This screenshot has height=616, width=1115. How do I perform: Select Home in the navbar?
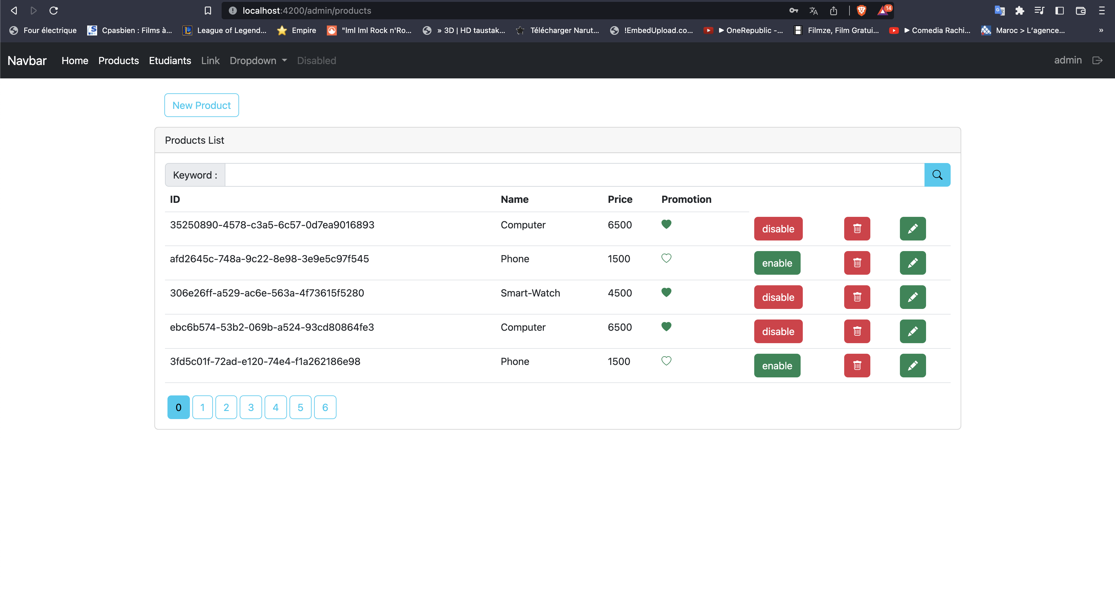(x=74, y=61)
